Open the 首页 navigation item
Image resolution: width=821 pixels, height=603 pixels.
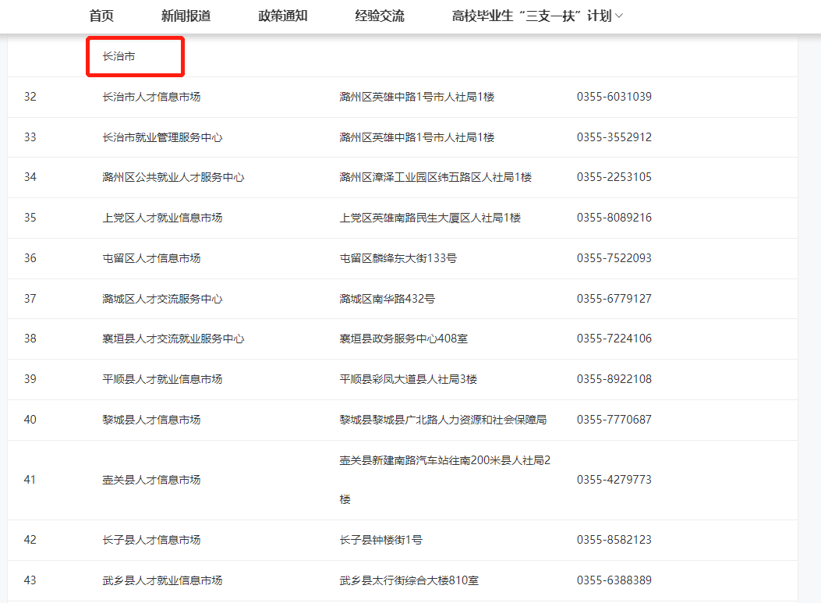[101, 16]
